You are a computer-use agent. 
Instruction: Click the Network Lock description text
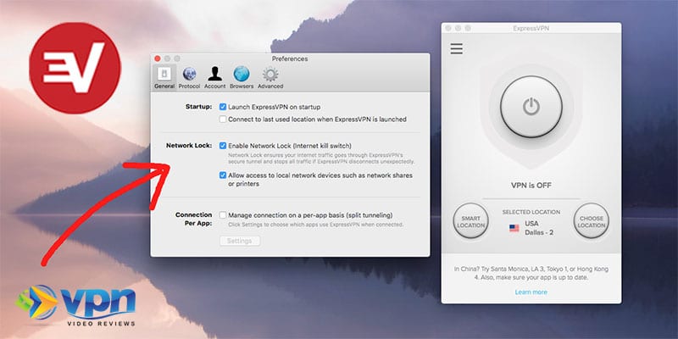[x=321, y=158]
